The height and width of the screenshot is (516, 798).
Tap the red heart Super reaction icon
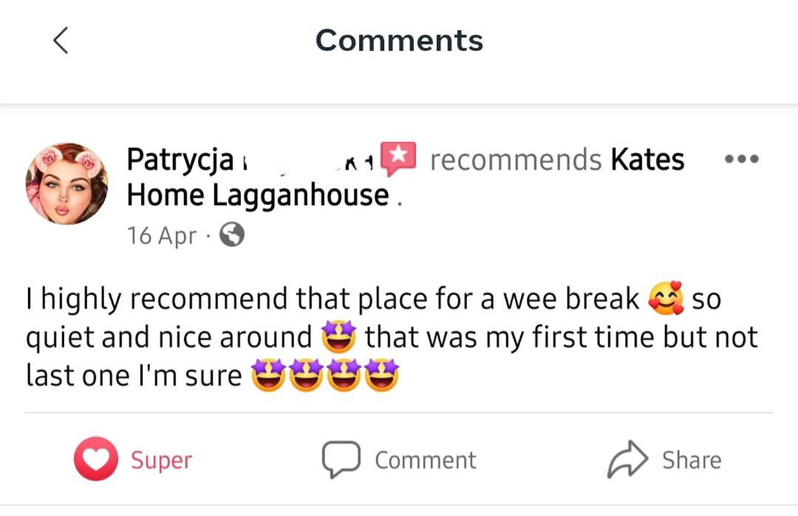pos(95,459)
